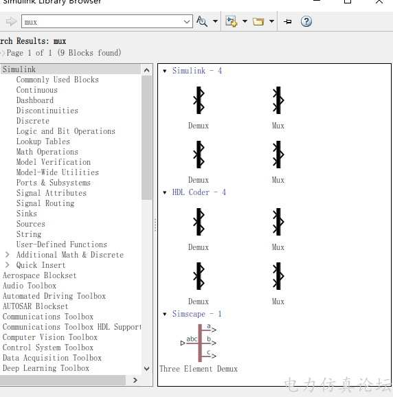Open the Discontinuities library
Viewport: 393px width, 397px height.
tap(47, 111)
